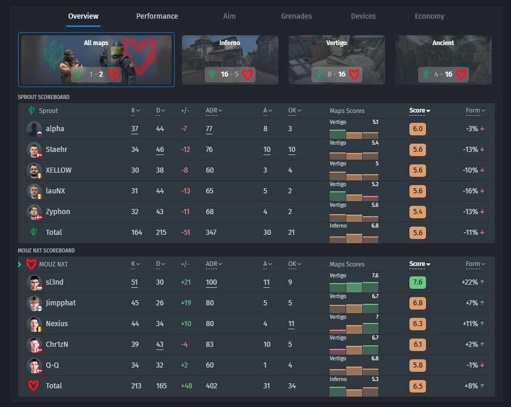Sort MOUZ NXT scoreboard by kills (K)

click(x=136, y=264)
